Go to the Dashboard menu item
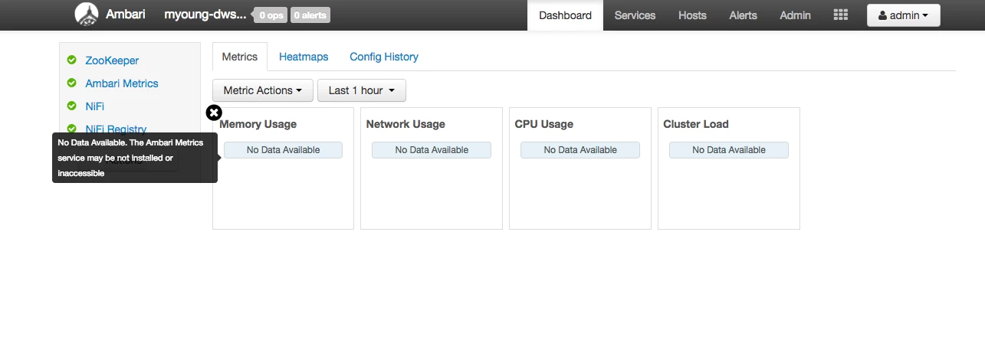Screen dimensions: 985x356 click(565, 15)
